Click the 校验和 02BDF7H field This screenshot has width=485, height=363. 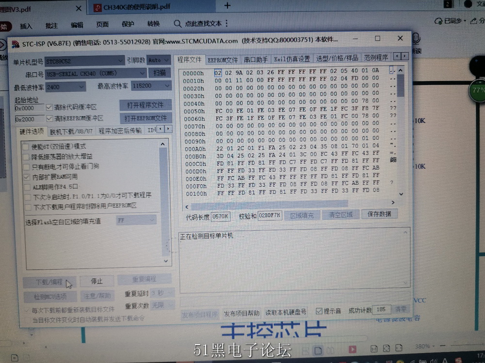tap(269, 215)
